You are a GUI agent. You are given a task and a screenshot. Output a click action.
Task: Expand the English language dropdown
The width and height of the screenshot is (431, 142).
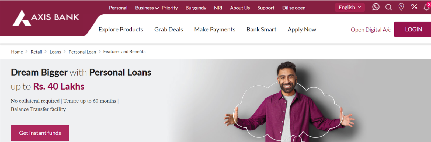click(350, 8)
